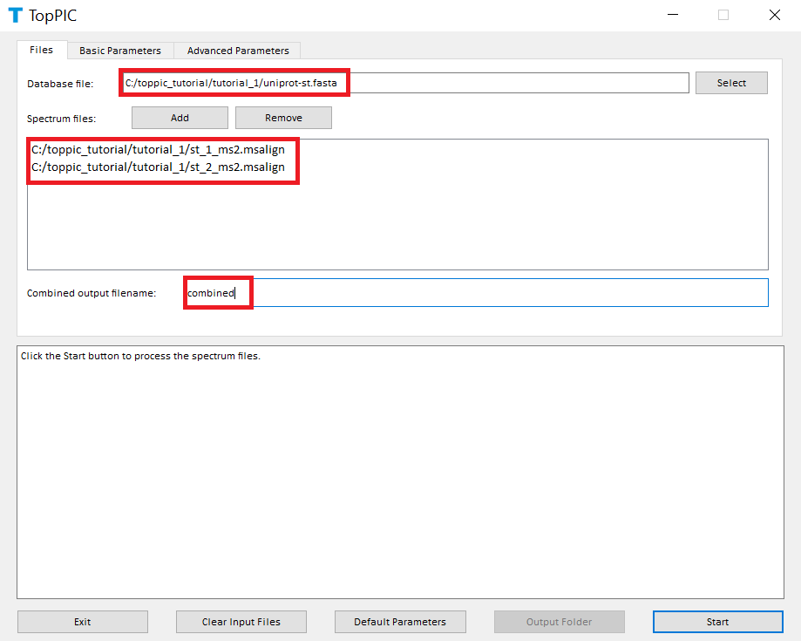801x641 pixels.
Task: Minimize the TopPIC window
Action: point(672,15)
